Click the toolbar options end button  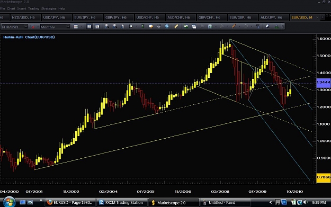283,26
